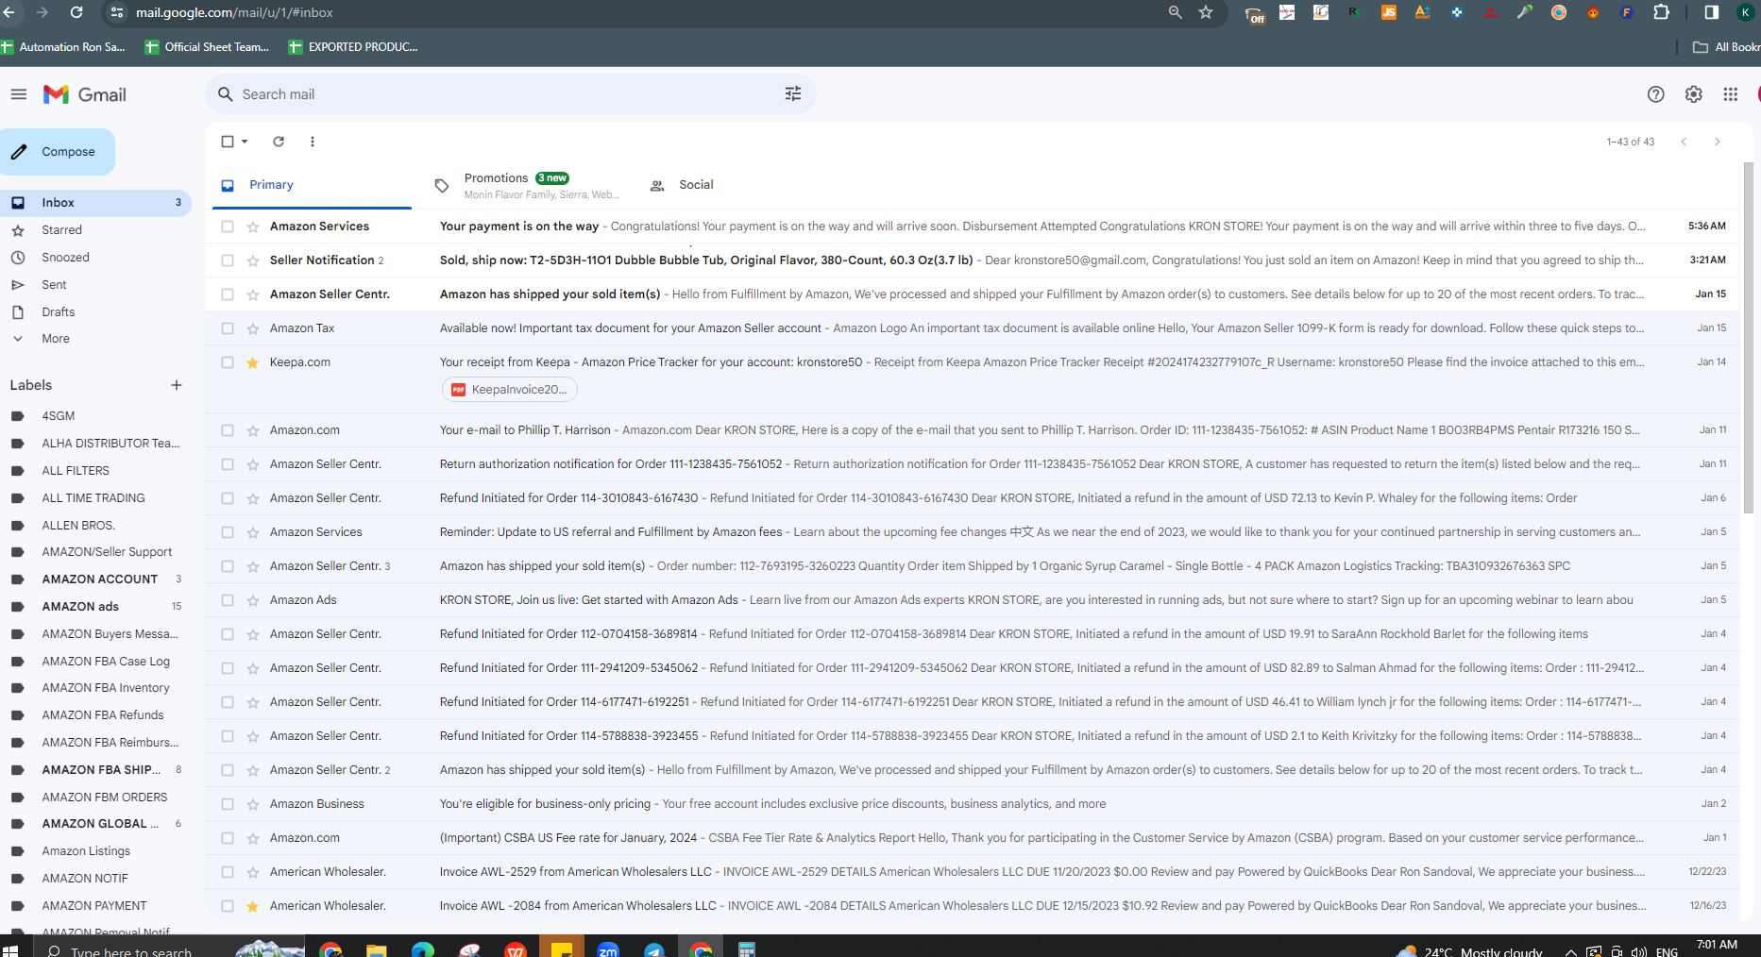
Task: Open the Chrome profile K avatar
Action: point(1745,12)
